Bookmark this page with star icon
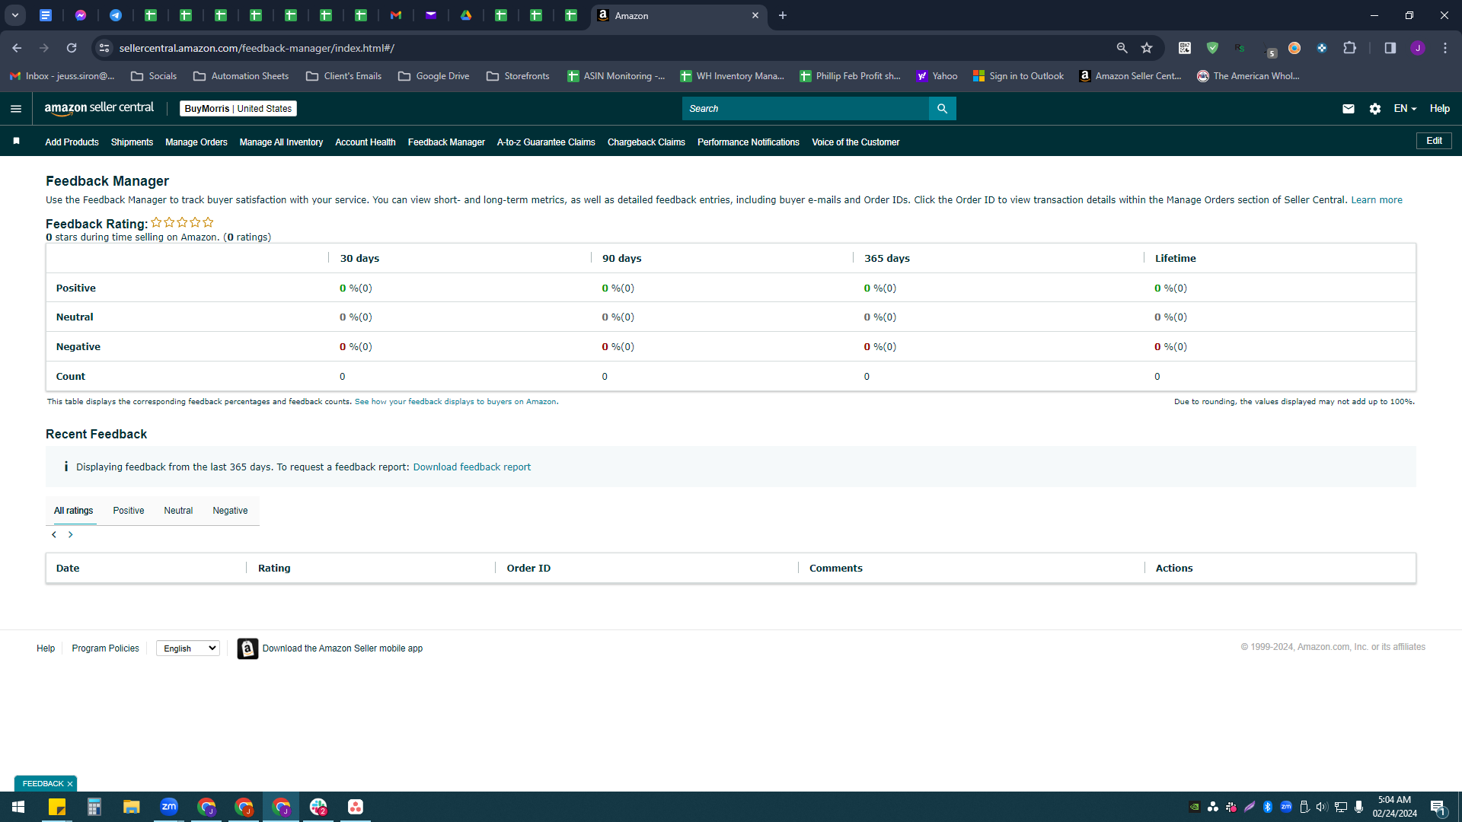Viewport: 1462px width, 822px height. pyautogui.click(x=1147, y=48)
